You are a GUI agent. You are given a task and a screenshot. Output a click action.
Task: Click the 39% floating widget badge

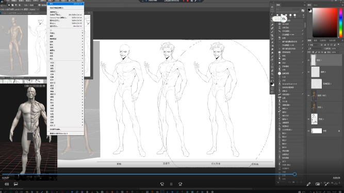click(x=284, y=19)
